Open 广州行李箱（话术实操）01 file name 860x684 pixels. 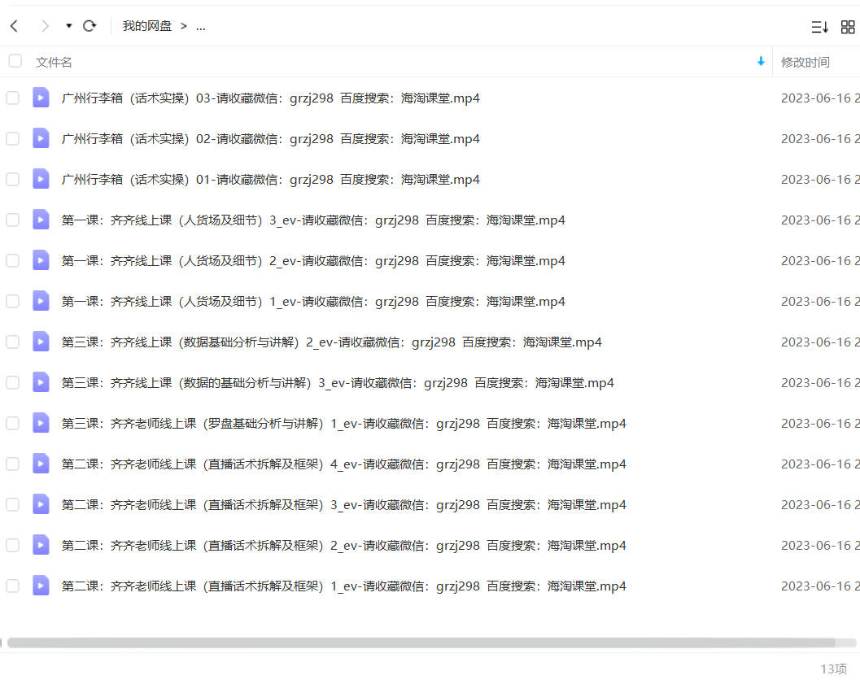click(x=270, y=179)
